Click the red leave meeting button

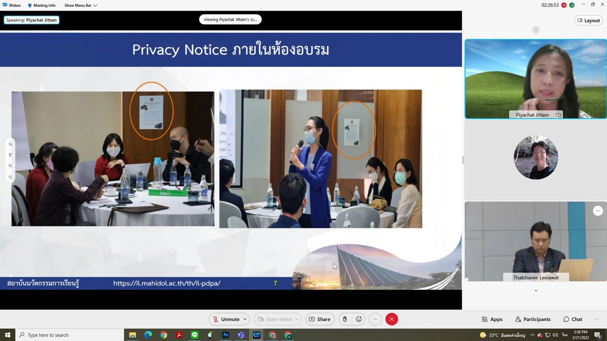pos(392,319)
